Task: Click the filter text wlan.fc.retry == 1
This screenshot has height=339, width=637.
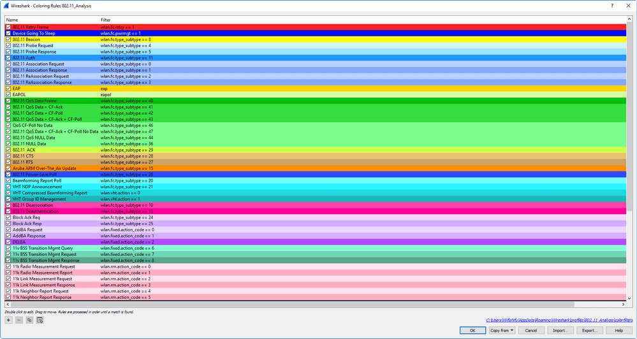Action: pyautogui.click(x=117, y=27)
